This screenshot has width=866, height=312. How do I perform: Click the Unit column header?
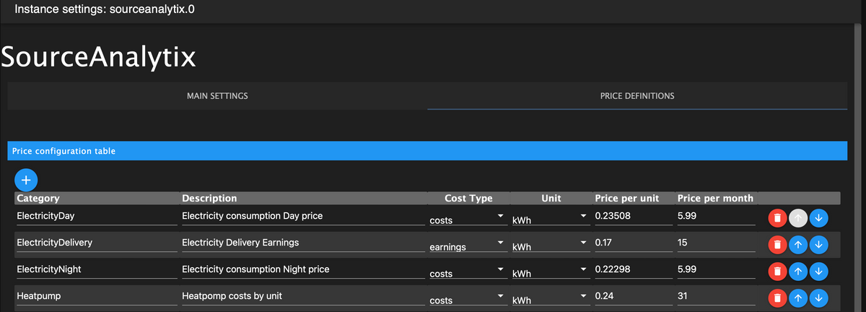551,198
